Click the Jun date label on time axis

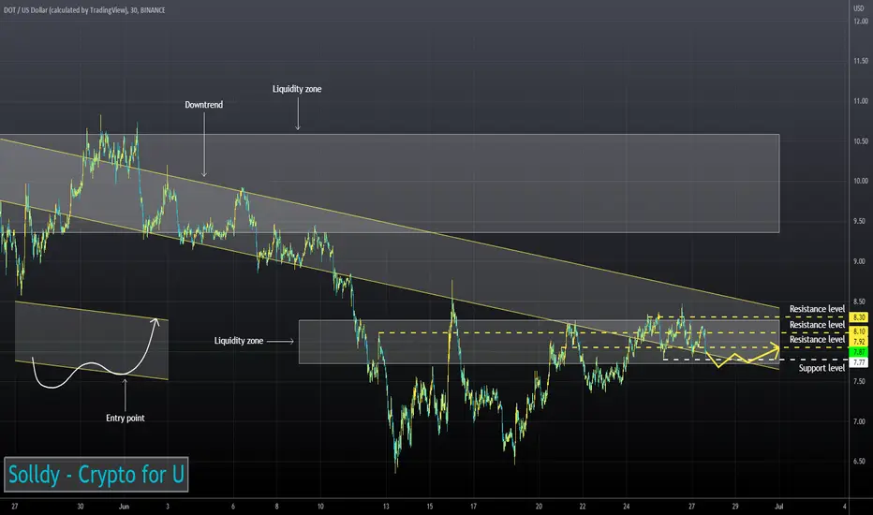(x=124, y=506)
